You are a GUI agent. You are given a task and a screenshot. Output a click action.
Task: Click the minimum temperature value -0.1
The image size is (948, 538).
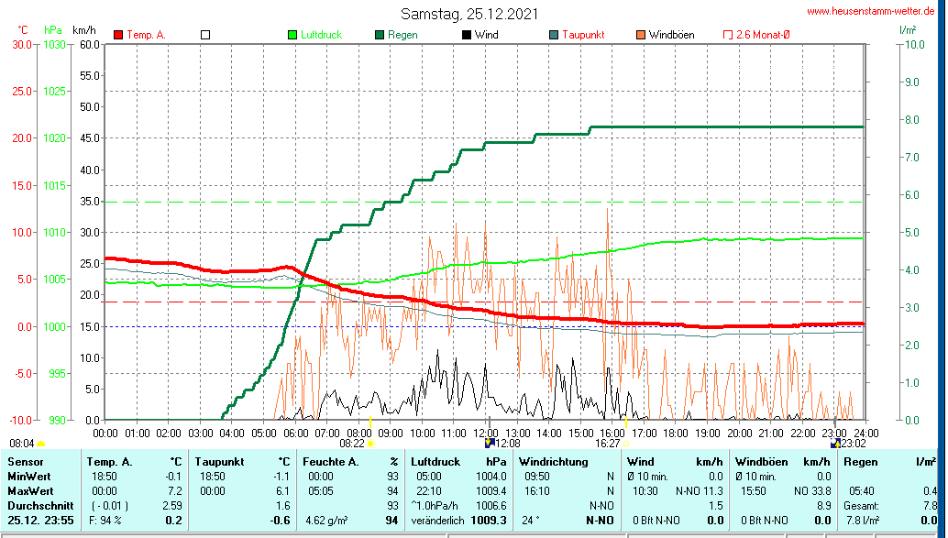173,477
